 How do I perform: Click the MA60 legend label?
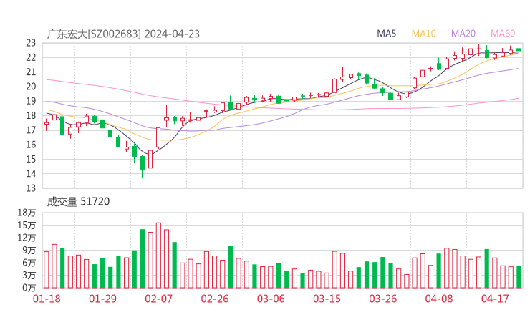click(x=503, y=34)
